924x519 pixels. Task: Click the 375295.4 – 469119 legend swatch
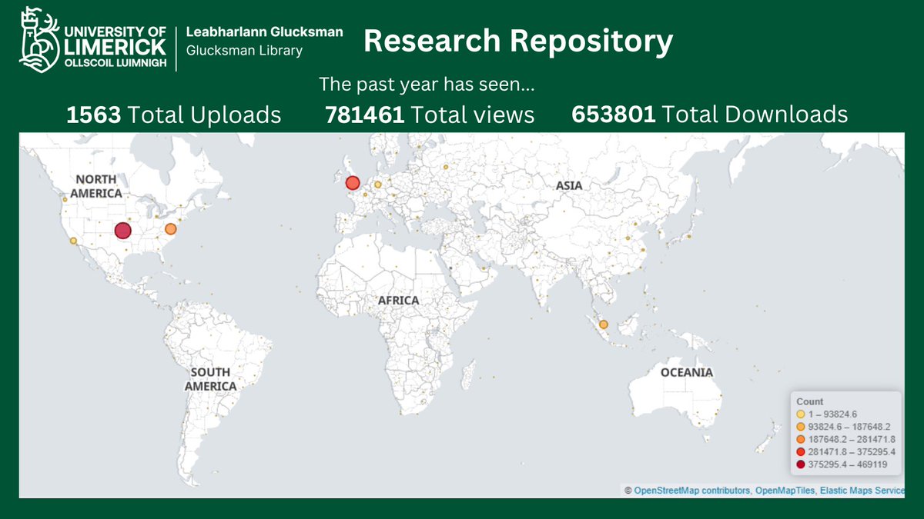click(x=801, y=464)
